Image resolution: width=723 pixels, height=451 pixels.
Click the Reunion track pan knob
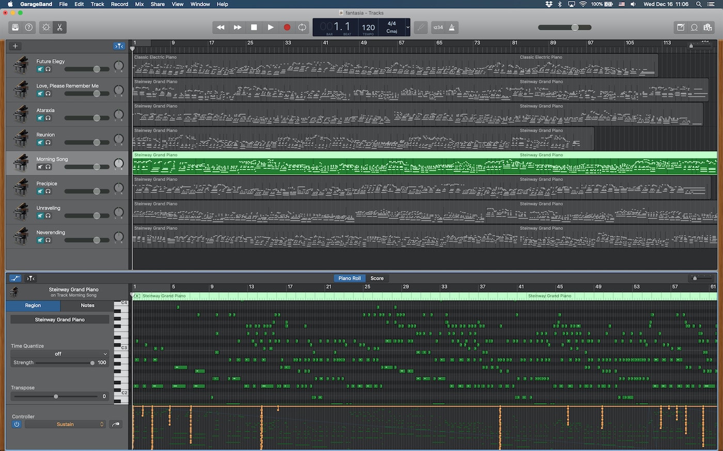119,139
